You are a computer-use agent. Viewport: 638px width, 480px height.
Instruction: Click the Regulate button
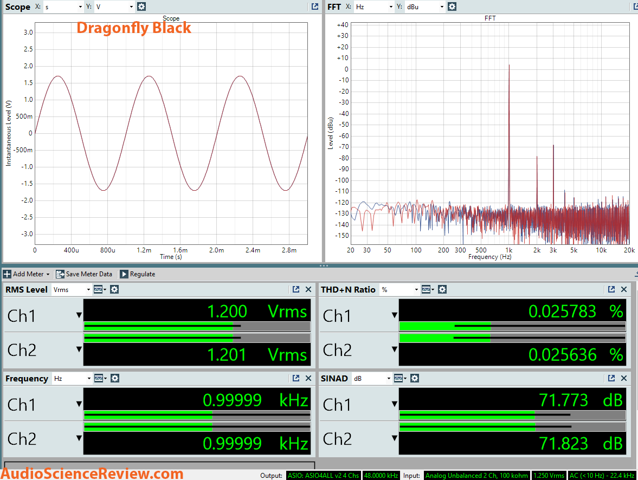138,274
